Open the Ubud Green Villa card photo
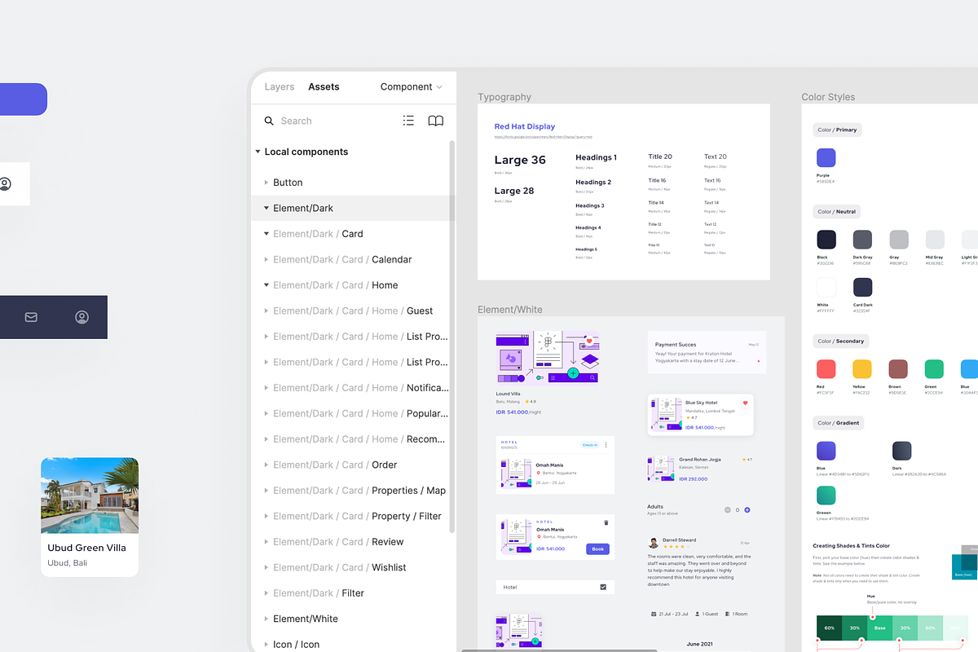978x652 pixels. tap(90, 496)
